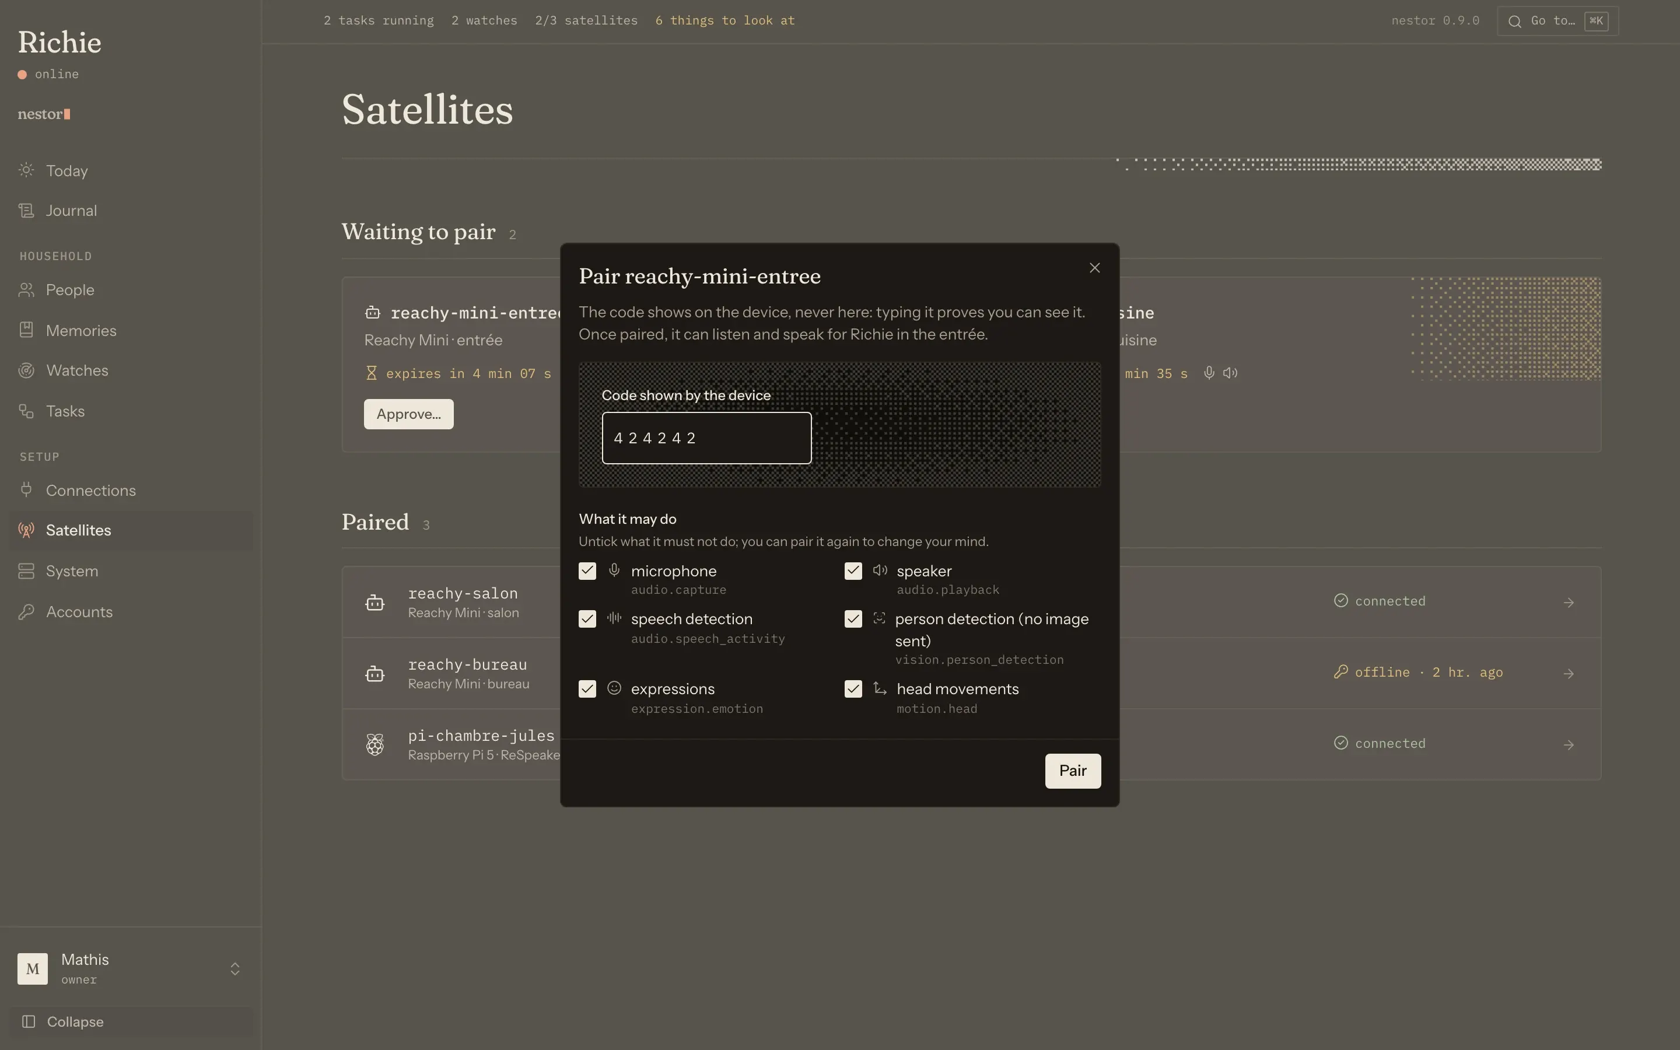This screenshot has width=1680, height=1050.
Task: Open reachy-salon details via arrow
Action: 1568,603
